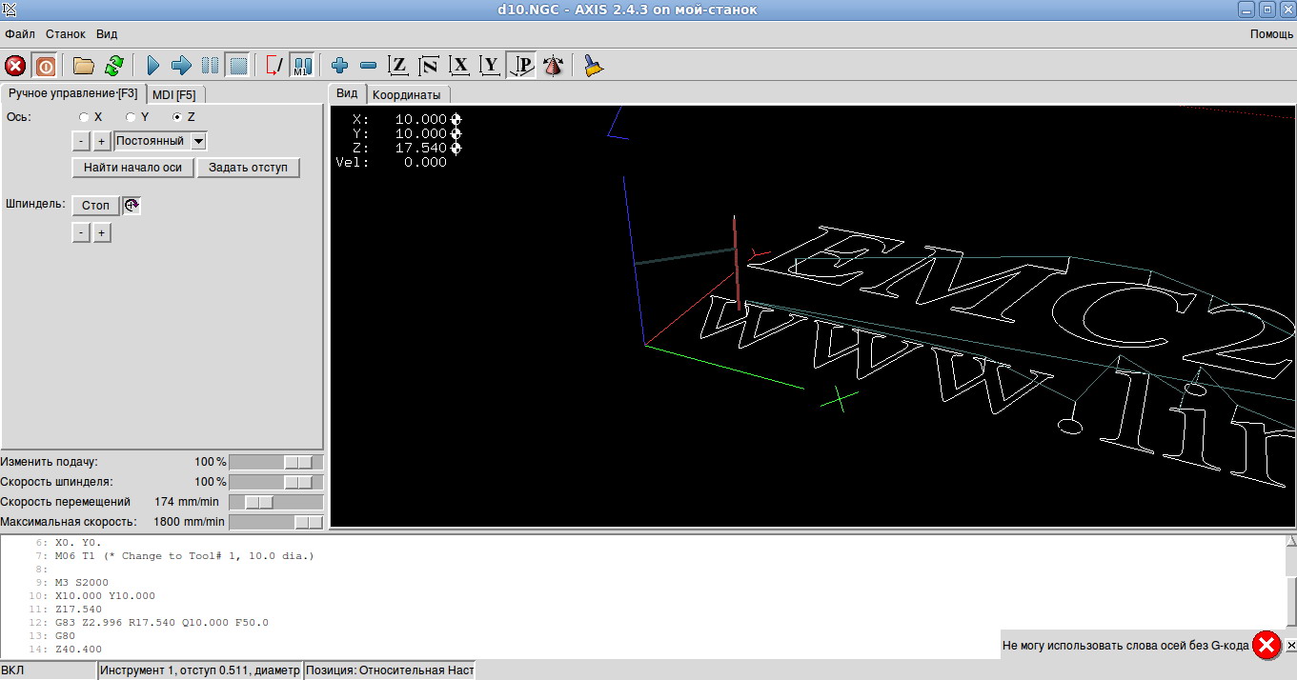Switch to the MDI [F5] tab
1297x680 pixels.
coord(173,94)
